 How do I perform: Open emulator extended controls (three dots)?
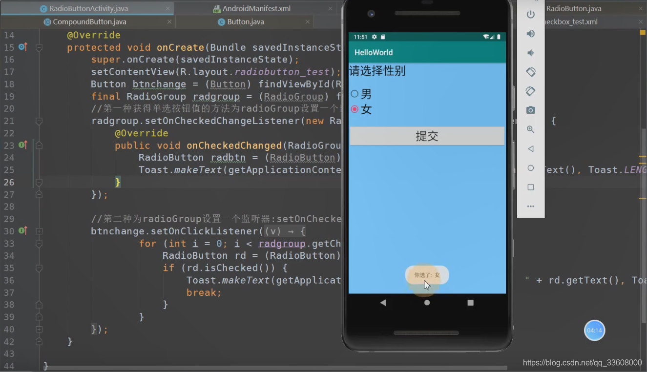(531, 207)
